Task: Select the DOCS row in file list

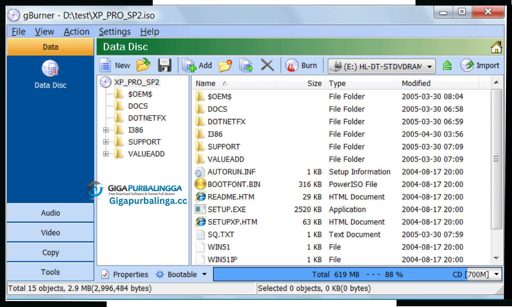Action: [341, 109]
